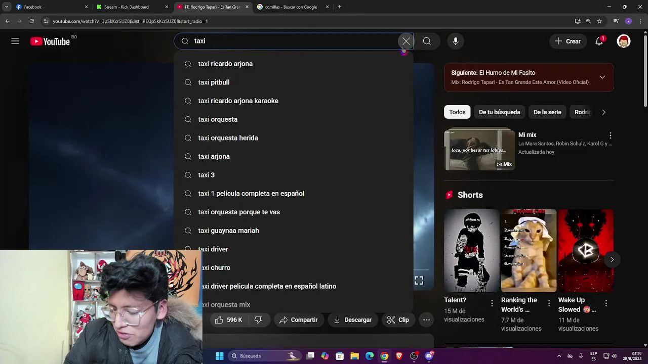Start voice search with the microphone
Viewport: 648px width, 364px height.
click(x=455, y=41)
